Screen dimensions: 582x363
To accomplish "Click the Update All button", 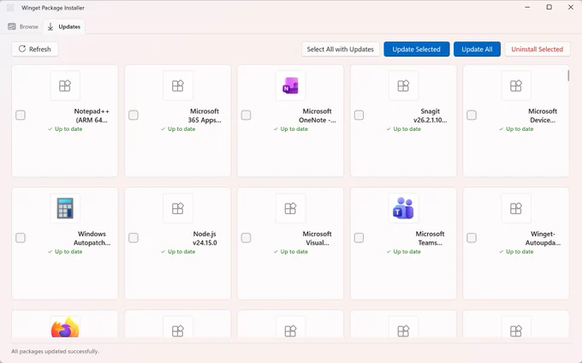I will [x=477, y=49].
